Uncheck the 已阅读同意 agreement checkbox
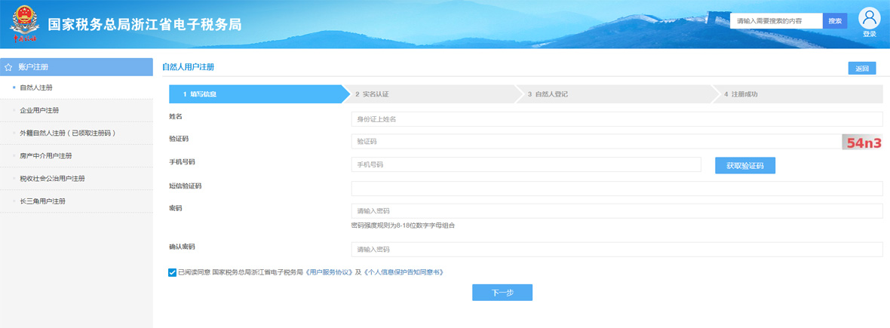This screenshot has height=328, width=890. 172,272
